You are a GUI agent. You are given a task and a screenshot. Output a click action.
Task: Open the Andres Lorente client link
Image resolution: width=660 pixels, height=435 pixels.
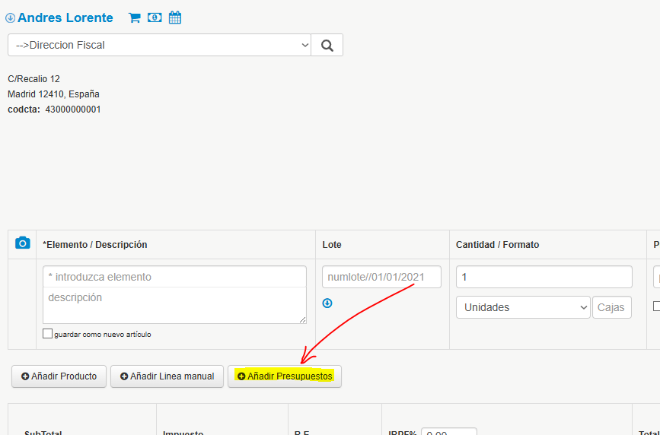65,18
